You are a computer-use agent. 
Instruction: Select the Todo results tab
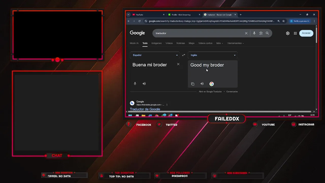(x=145, y=43)
